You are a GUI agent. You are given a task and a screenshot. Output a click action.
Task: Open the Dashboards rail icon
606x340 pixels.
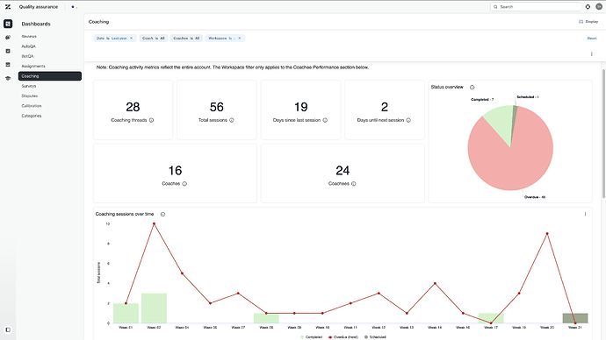[8, 24]
